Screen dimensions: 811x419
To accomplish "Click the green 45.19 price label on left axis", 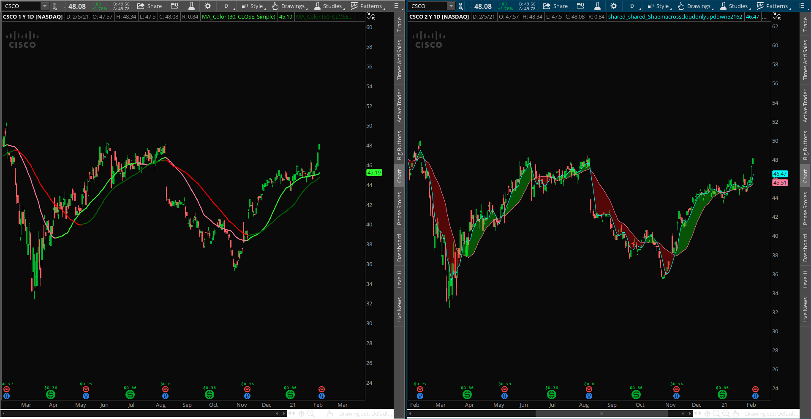I will click(374, 172).
